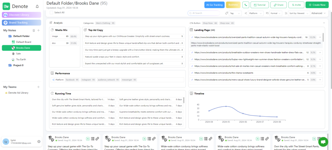This screenshot has height=150, width=332.
Task: Click the Men's Clothing 95 category tag
Action: tap(105, 23)
